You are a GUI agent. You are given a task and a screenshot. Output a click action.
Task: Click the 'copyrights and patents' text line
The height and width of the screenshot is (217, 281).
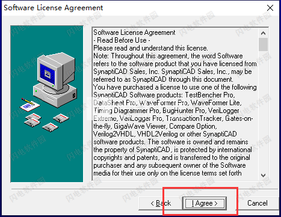pos(171,157)
